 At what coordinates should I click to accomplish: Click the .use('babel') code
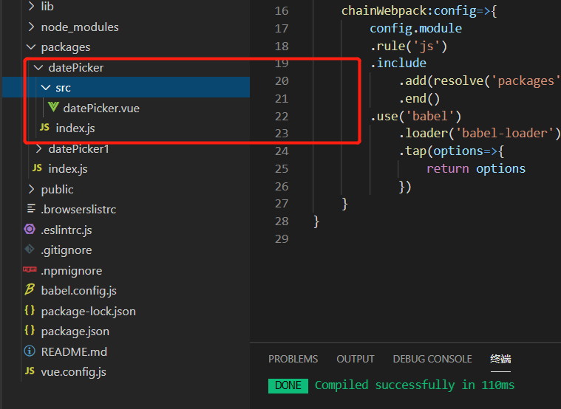[x=415, y=116]
